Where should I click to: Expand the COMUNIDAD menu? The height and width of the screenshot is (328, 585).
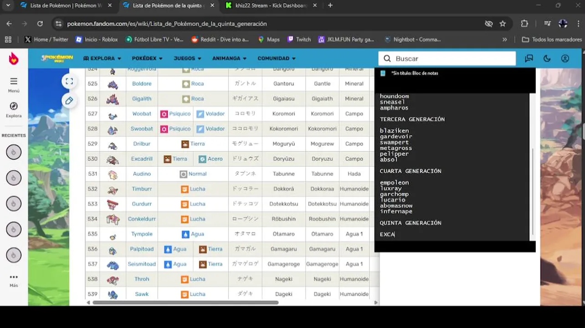tap(277, 58)
